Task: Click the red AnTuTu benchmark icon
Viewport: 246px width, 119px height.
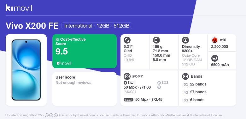Action: pyautogui.click(x=215, y=40)
